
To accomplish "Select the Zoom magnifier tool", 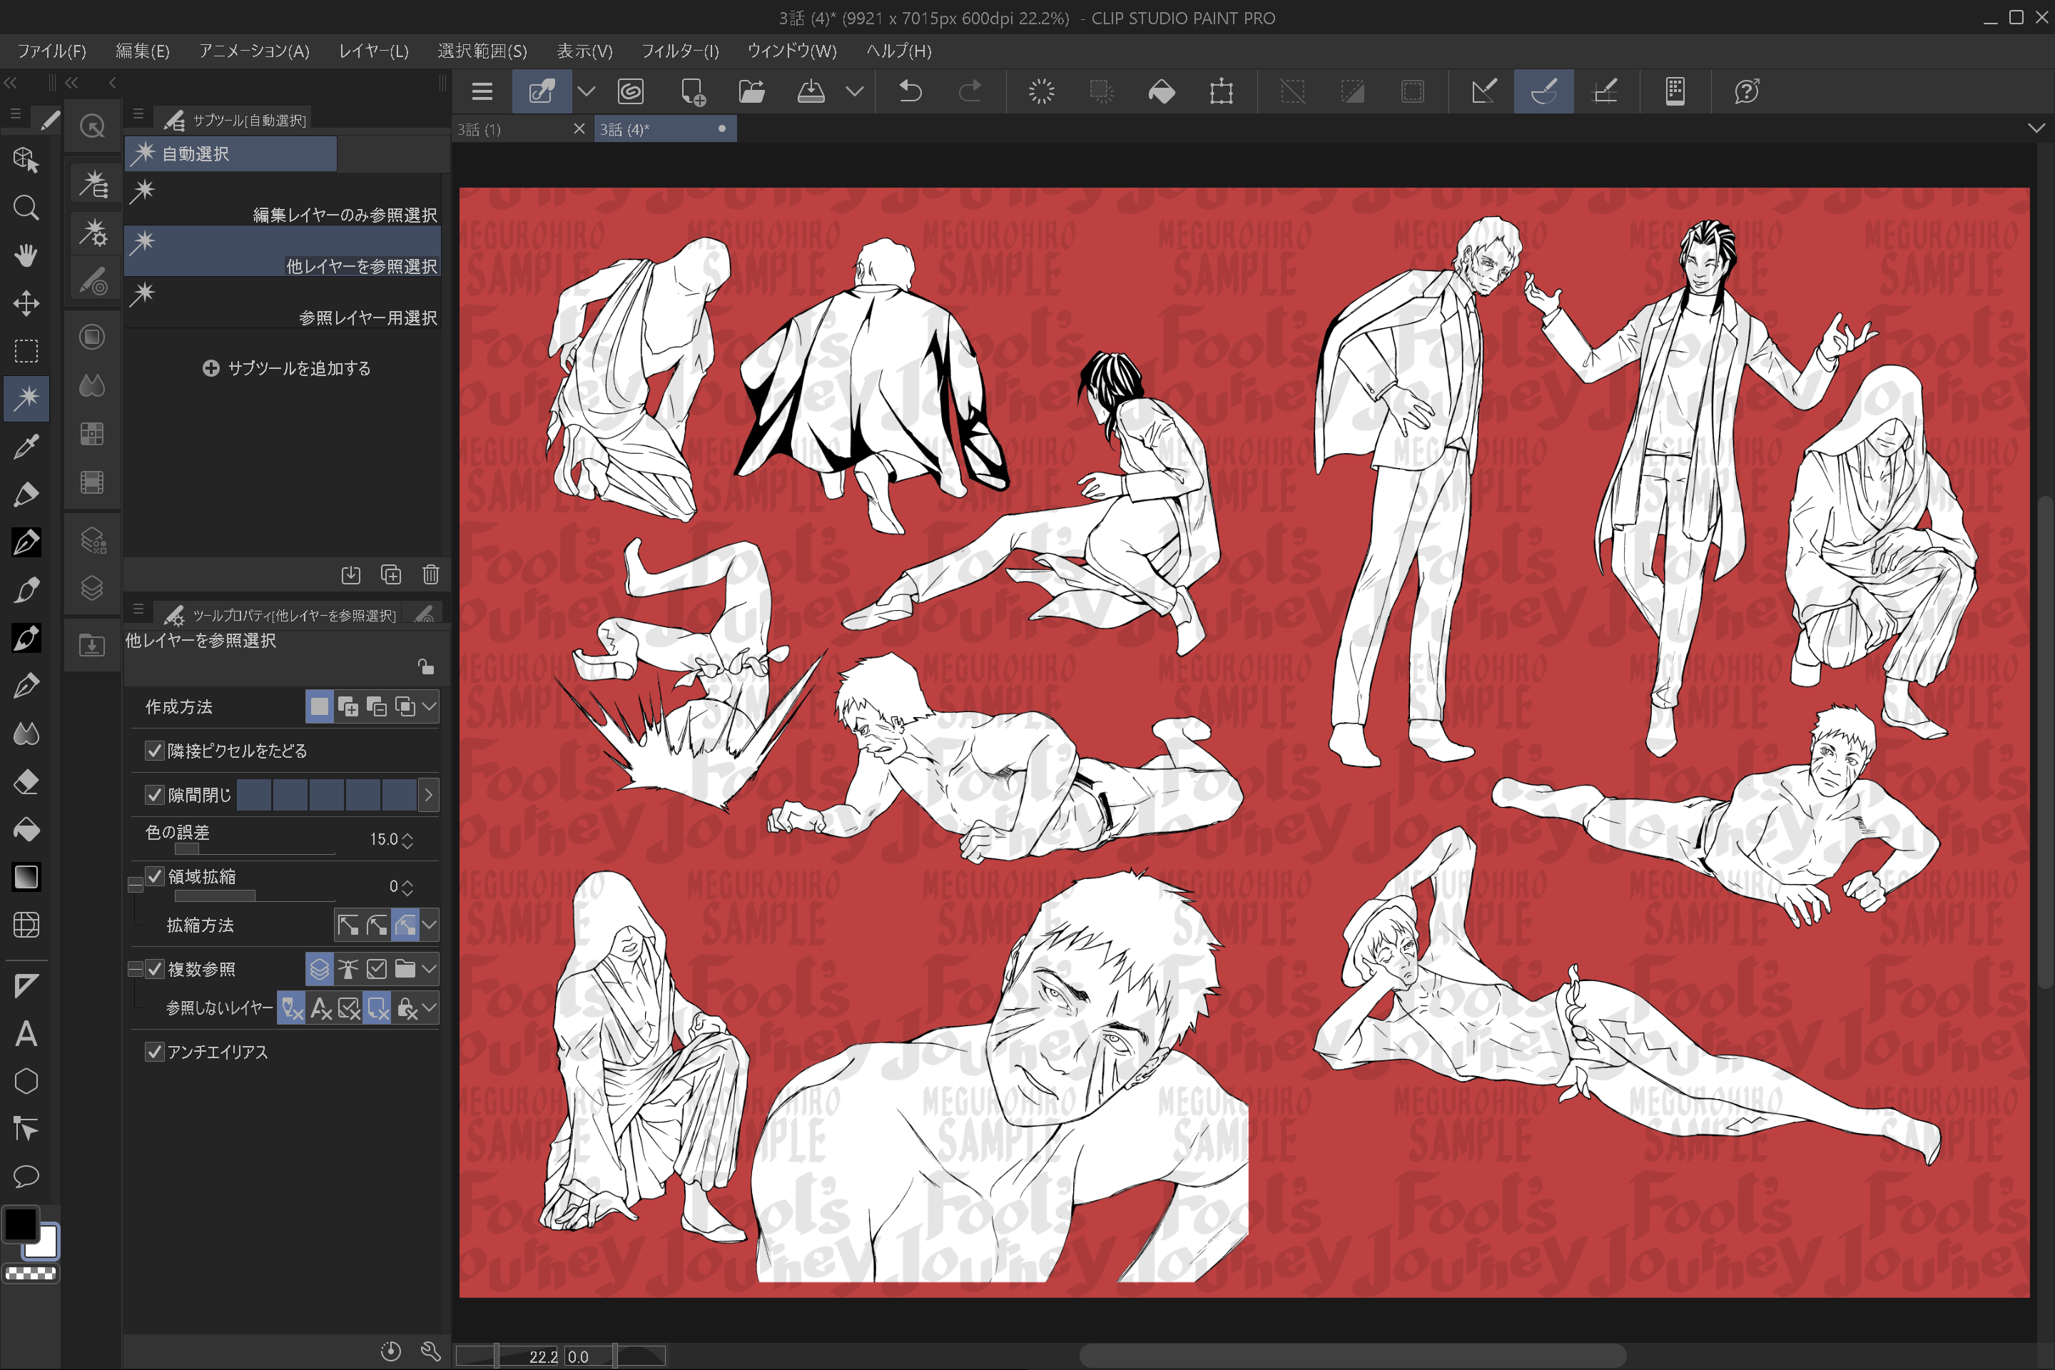I will coord(26,208).
